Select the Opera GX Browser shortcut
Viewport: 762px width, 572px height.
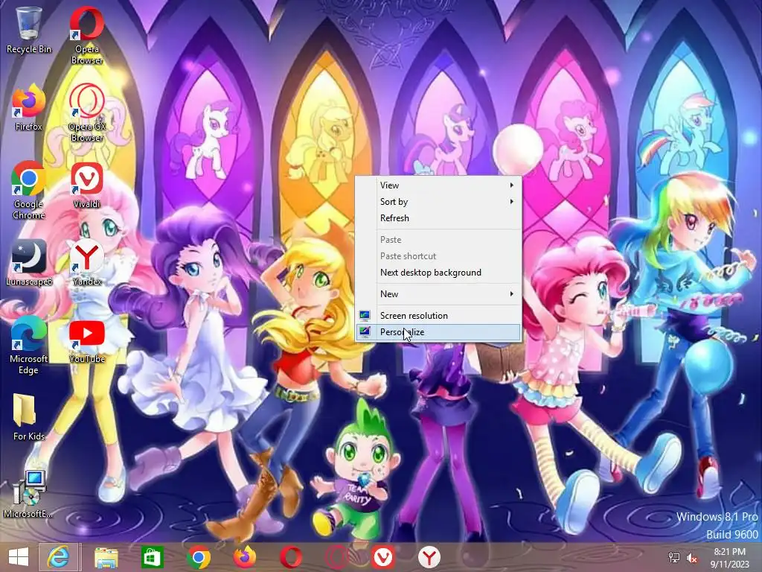(x=86, y=113)
